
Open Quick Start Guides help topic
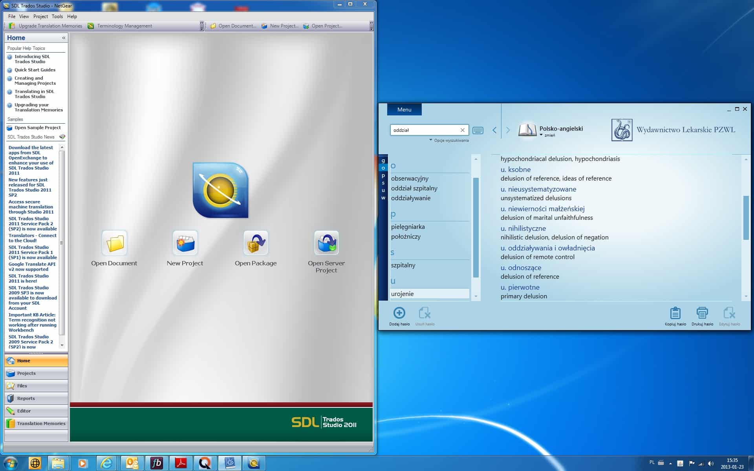click(x=35, y=70)
